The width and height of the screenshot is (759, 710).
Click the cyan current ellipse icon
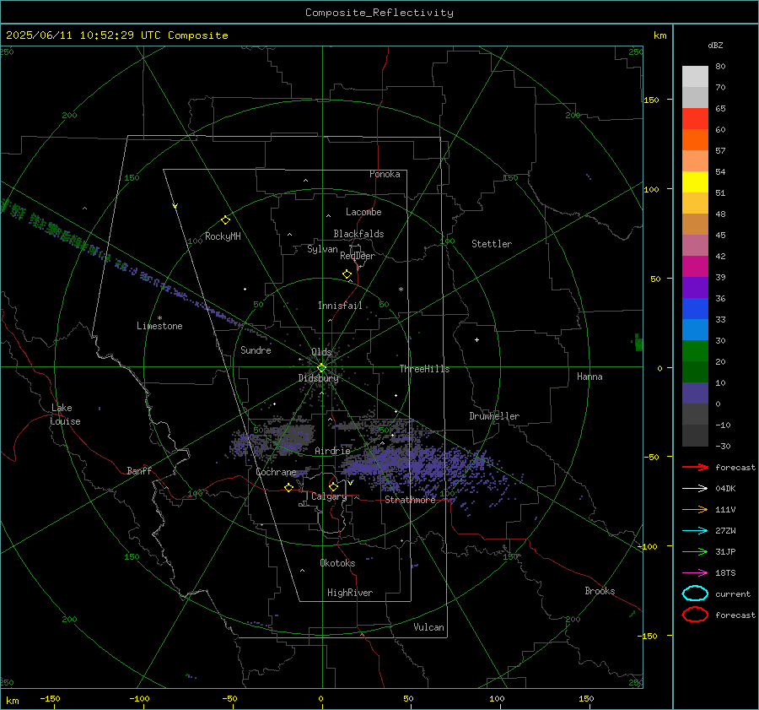tap(695, 593)
